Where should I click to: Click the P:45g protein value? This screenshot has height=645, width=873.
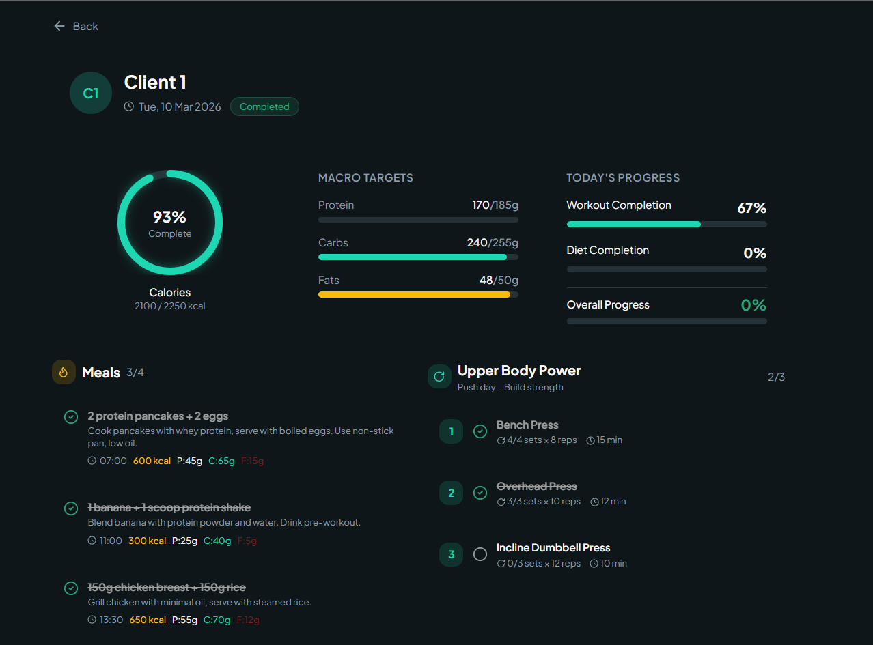189,461
